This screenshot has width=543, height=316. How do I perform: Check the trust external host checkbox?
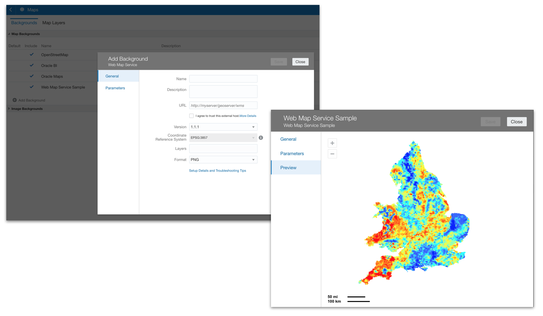(x=191, y=116)
